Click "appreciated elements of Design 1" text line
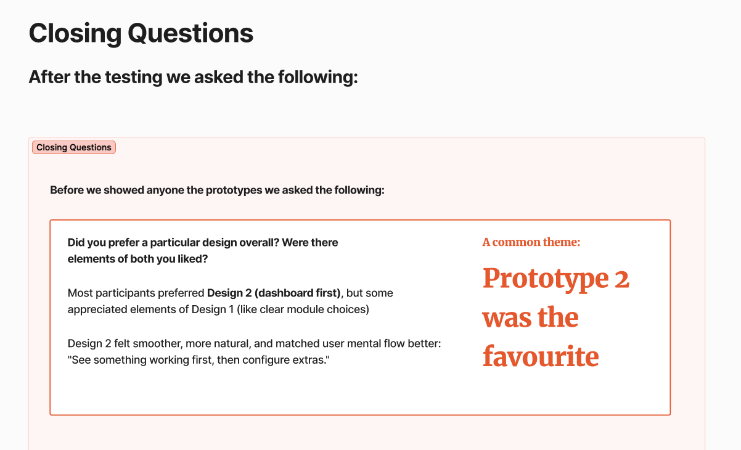The width and height of the screenshot is (741, 450). coord(149,309)
